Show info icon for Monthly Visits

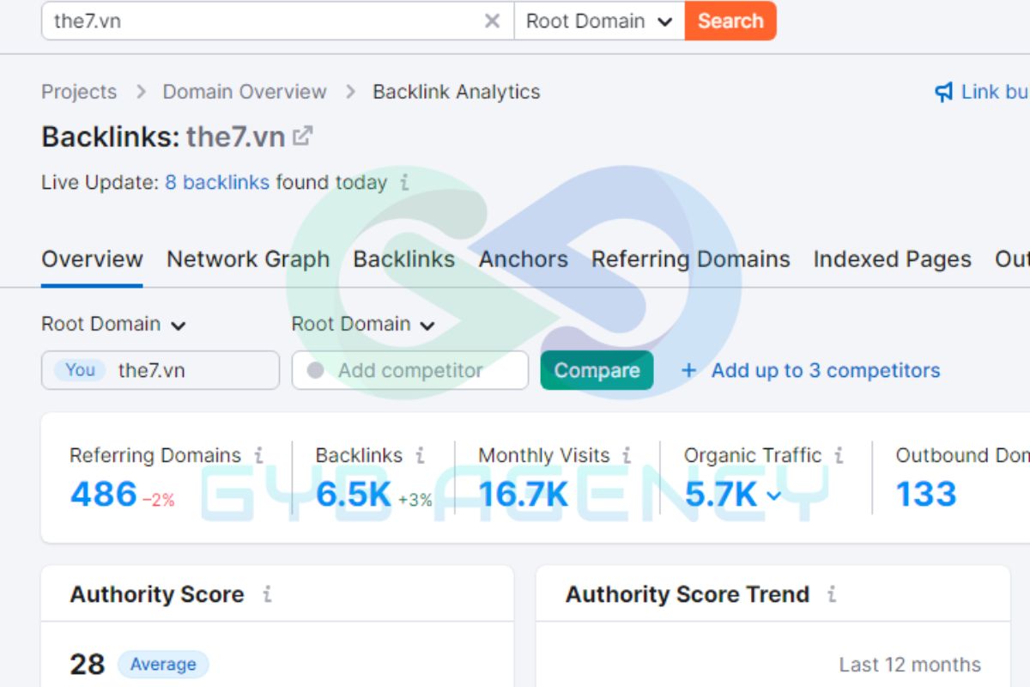pos(627,455)
